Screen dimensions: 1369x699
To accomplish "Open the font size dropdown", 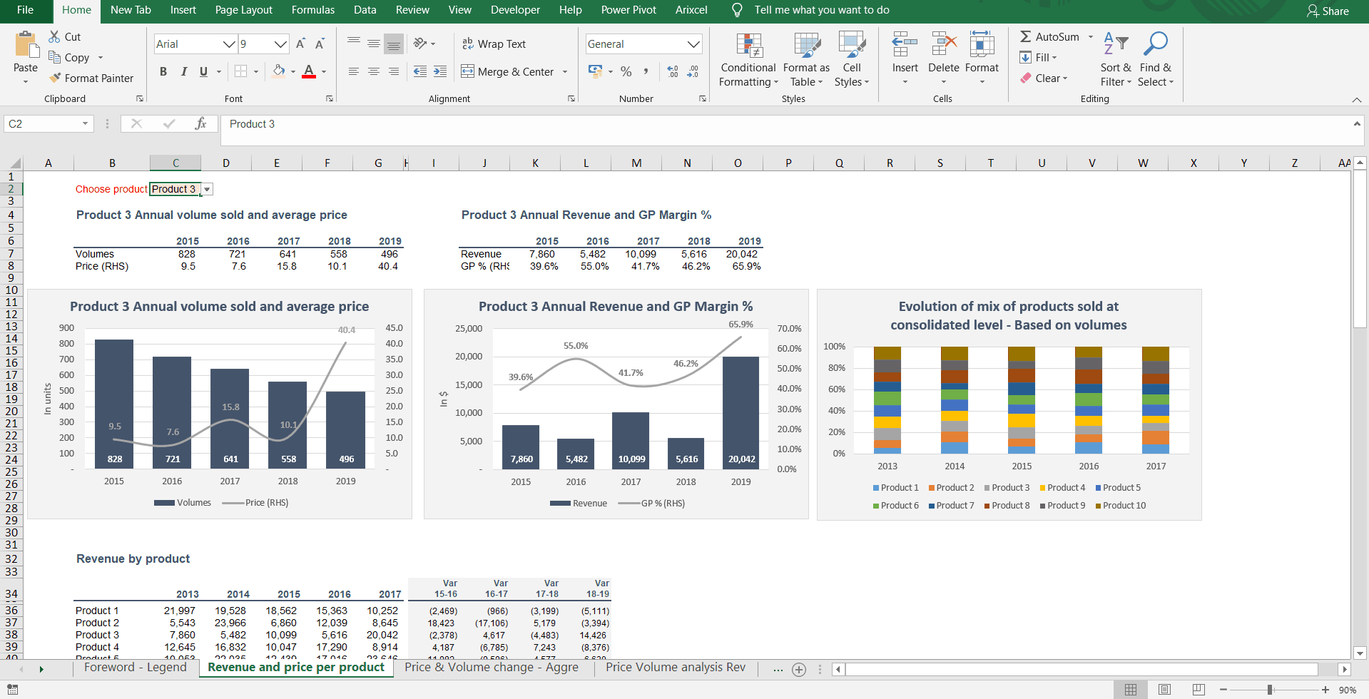I will (281, 44).
